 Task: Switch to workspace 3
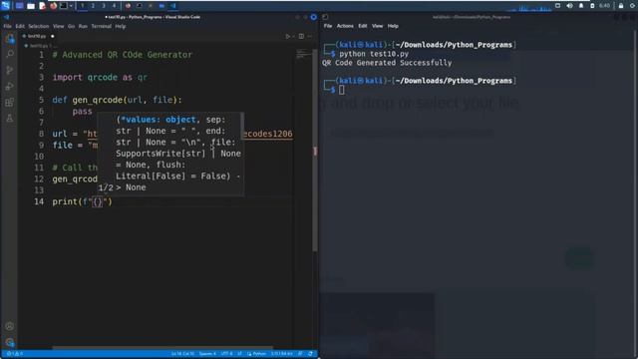104,6
